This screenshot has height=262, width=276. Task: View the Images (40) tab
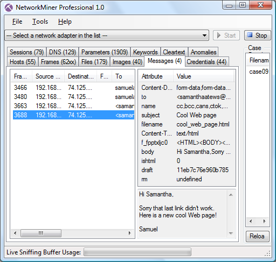[x=127, y=62]
